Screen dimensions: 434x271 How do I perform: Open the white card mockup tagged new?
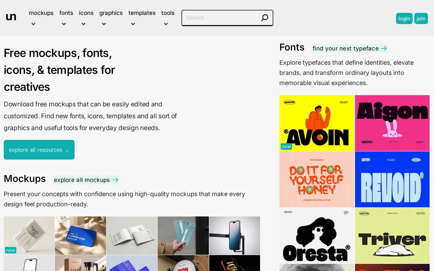(29, 235)
